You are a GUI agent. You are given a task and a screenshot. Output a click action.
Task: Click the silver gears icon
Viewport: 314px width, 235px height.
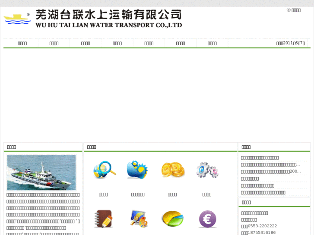[207, 170]
